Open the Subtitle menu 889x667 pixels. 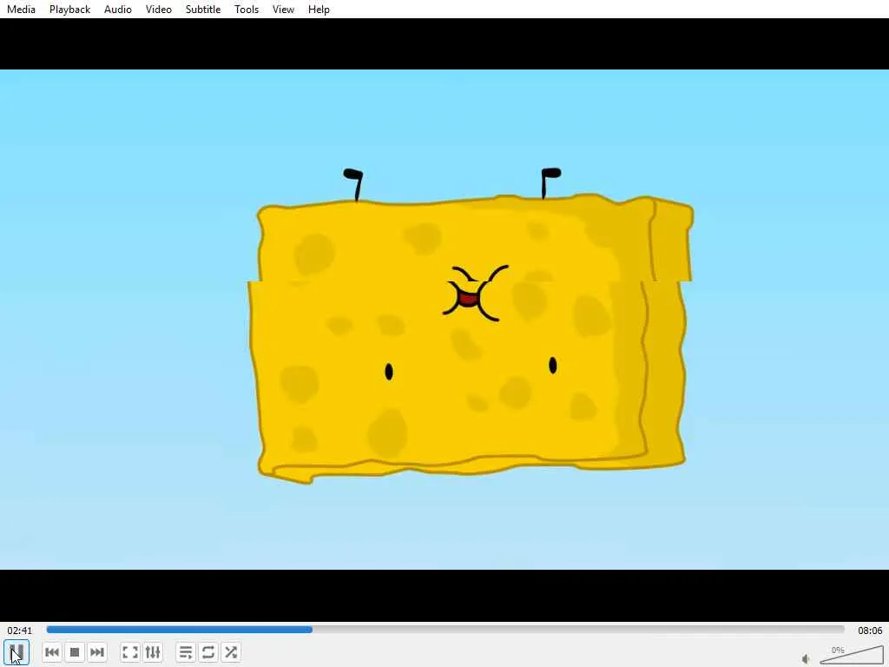coord(203,9)
